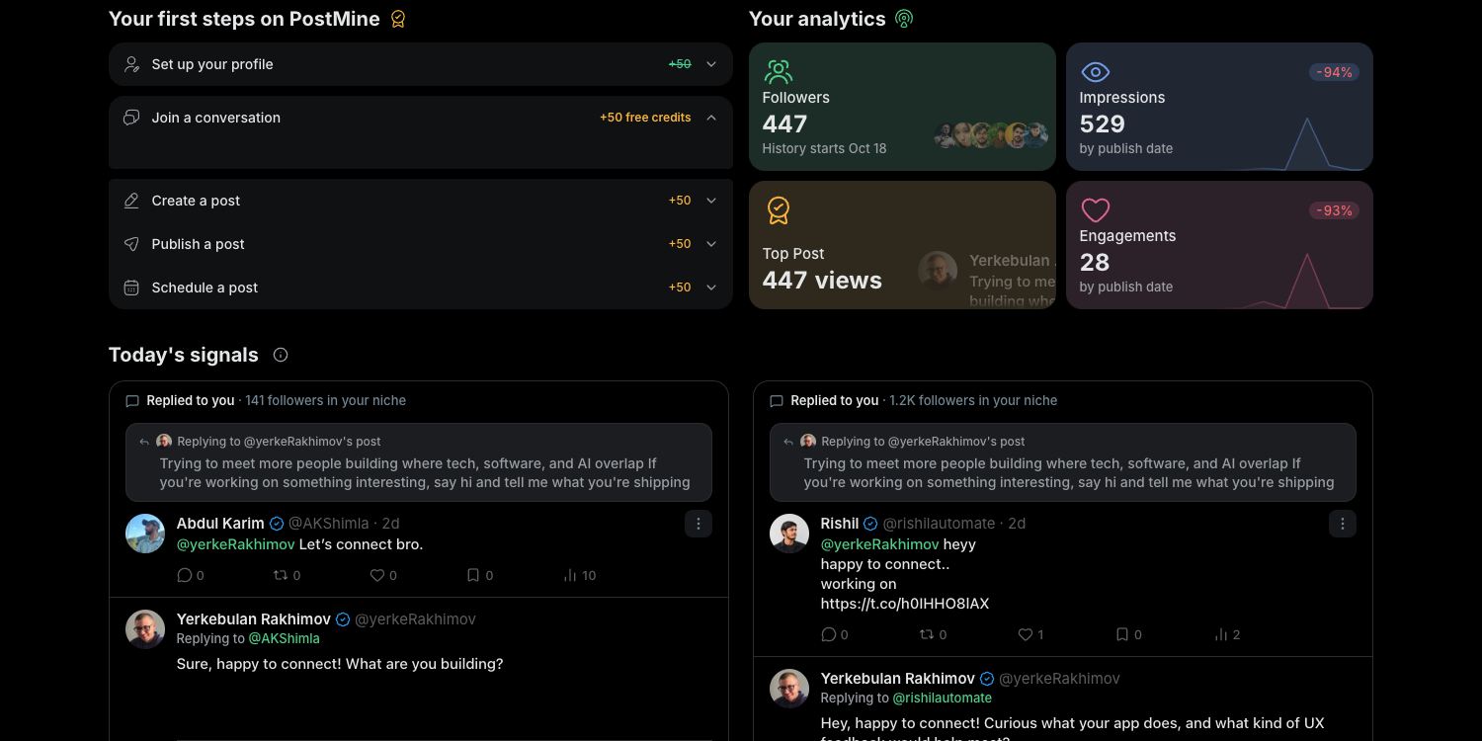Screen dimensions: 1482x741
Task: Open the Followers analytics card
Action: pyautogui.click(x=903, y=107)
